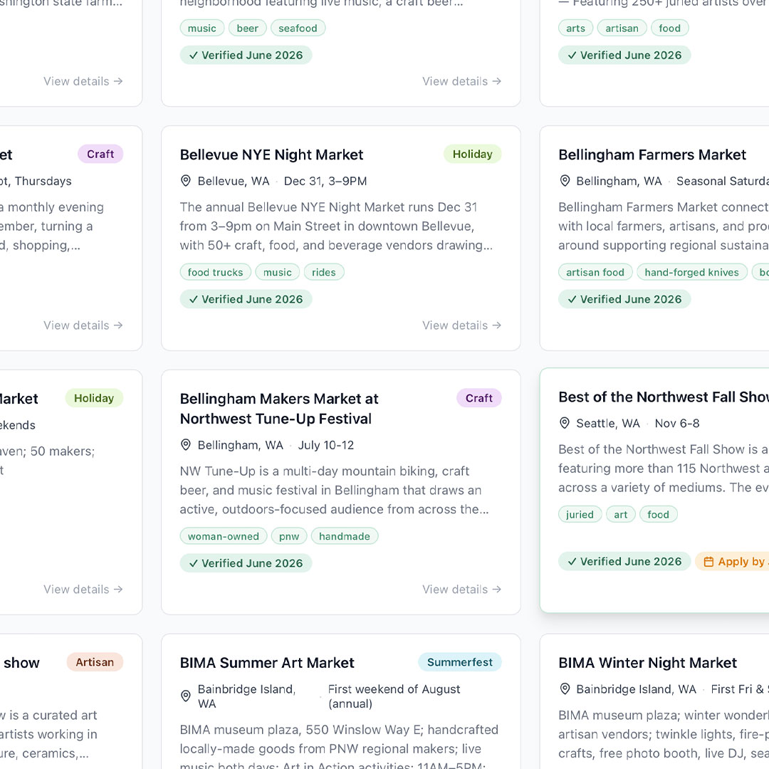Click the pnw tag
Screen dimensions: 769x769
pos(289,536)
